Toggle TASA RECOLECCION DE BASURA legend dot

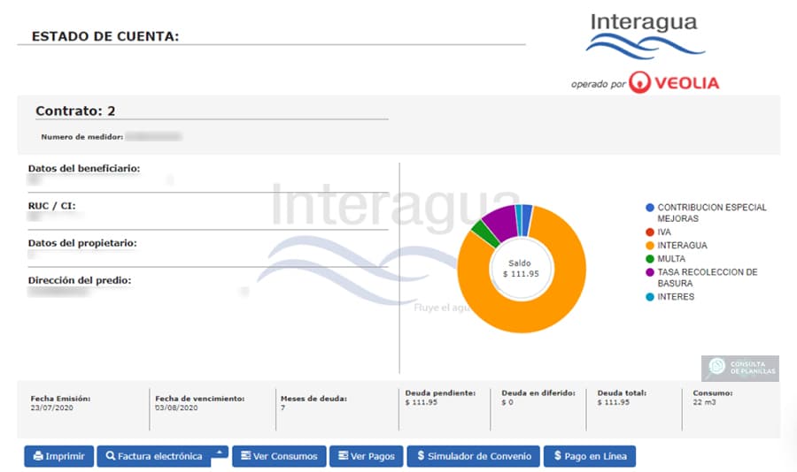click(x=650, y=272)
